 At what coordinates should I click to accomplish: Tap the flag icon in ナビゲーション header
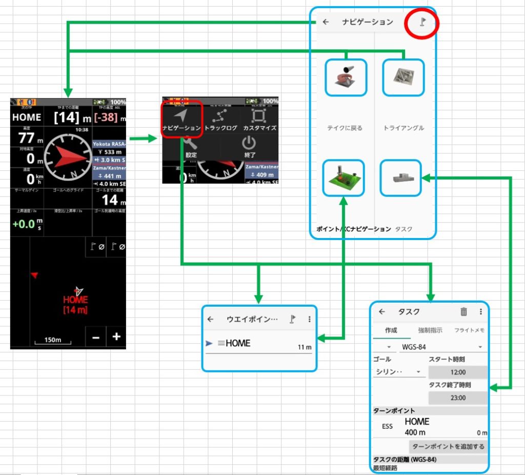(422, 23)
